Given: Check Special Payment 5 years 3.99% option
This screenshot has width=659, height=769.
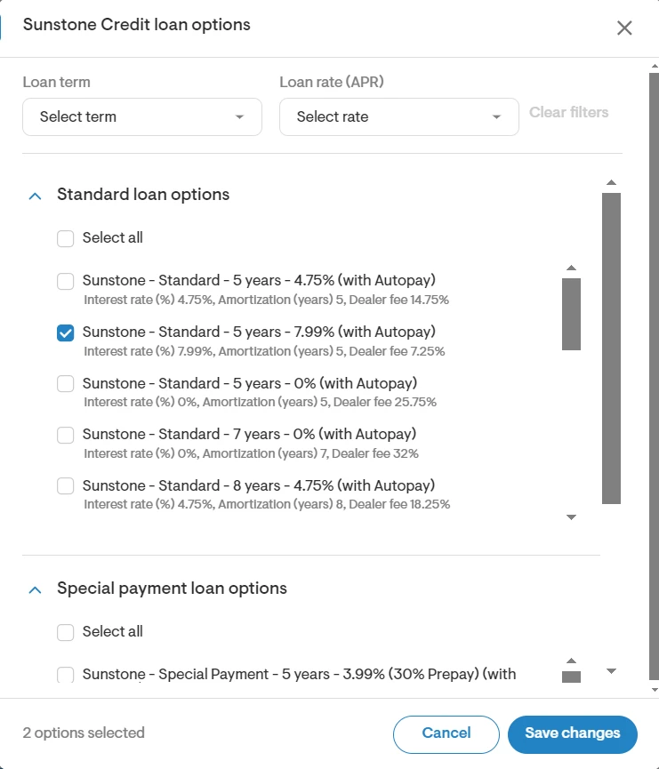Looking at the screenshot, I should point(65,675).
